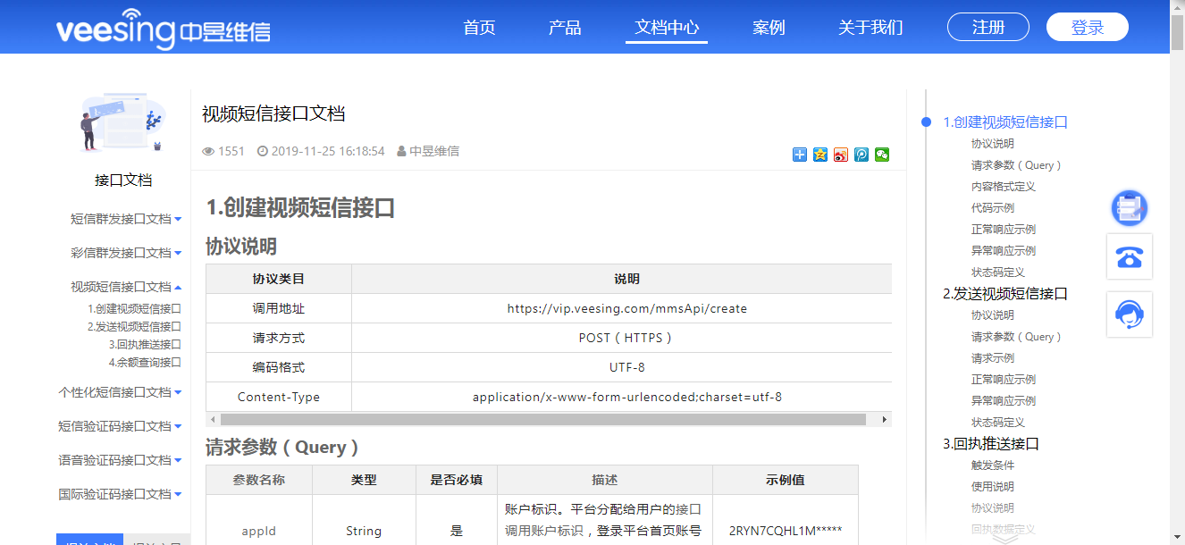
Task: Click the author name 中昱维信
Action: pyautogui.click(x=434, y=152)
